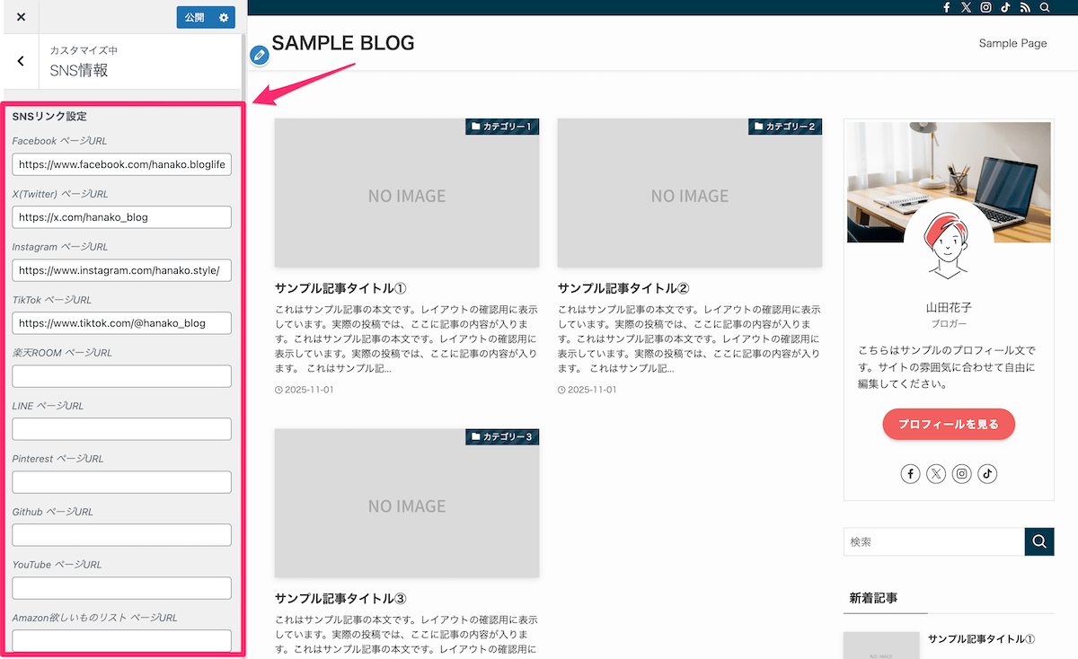Click the プロフィールを見る button
Screen dimensions: 1078x659
click(948, 424)
